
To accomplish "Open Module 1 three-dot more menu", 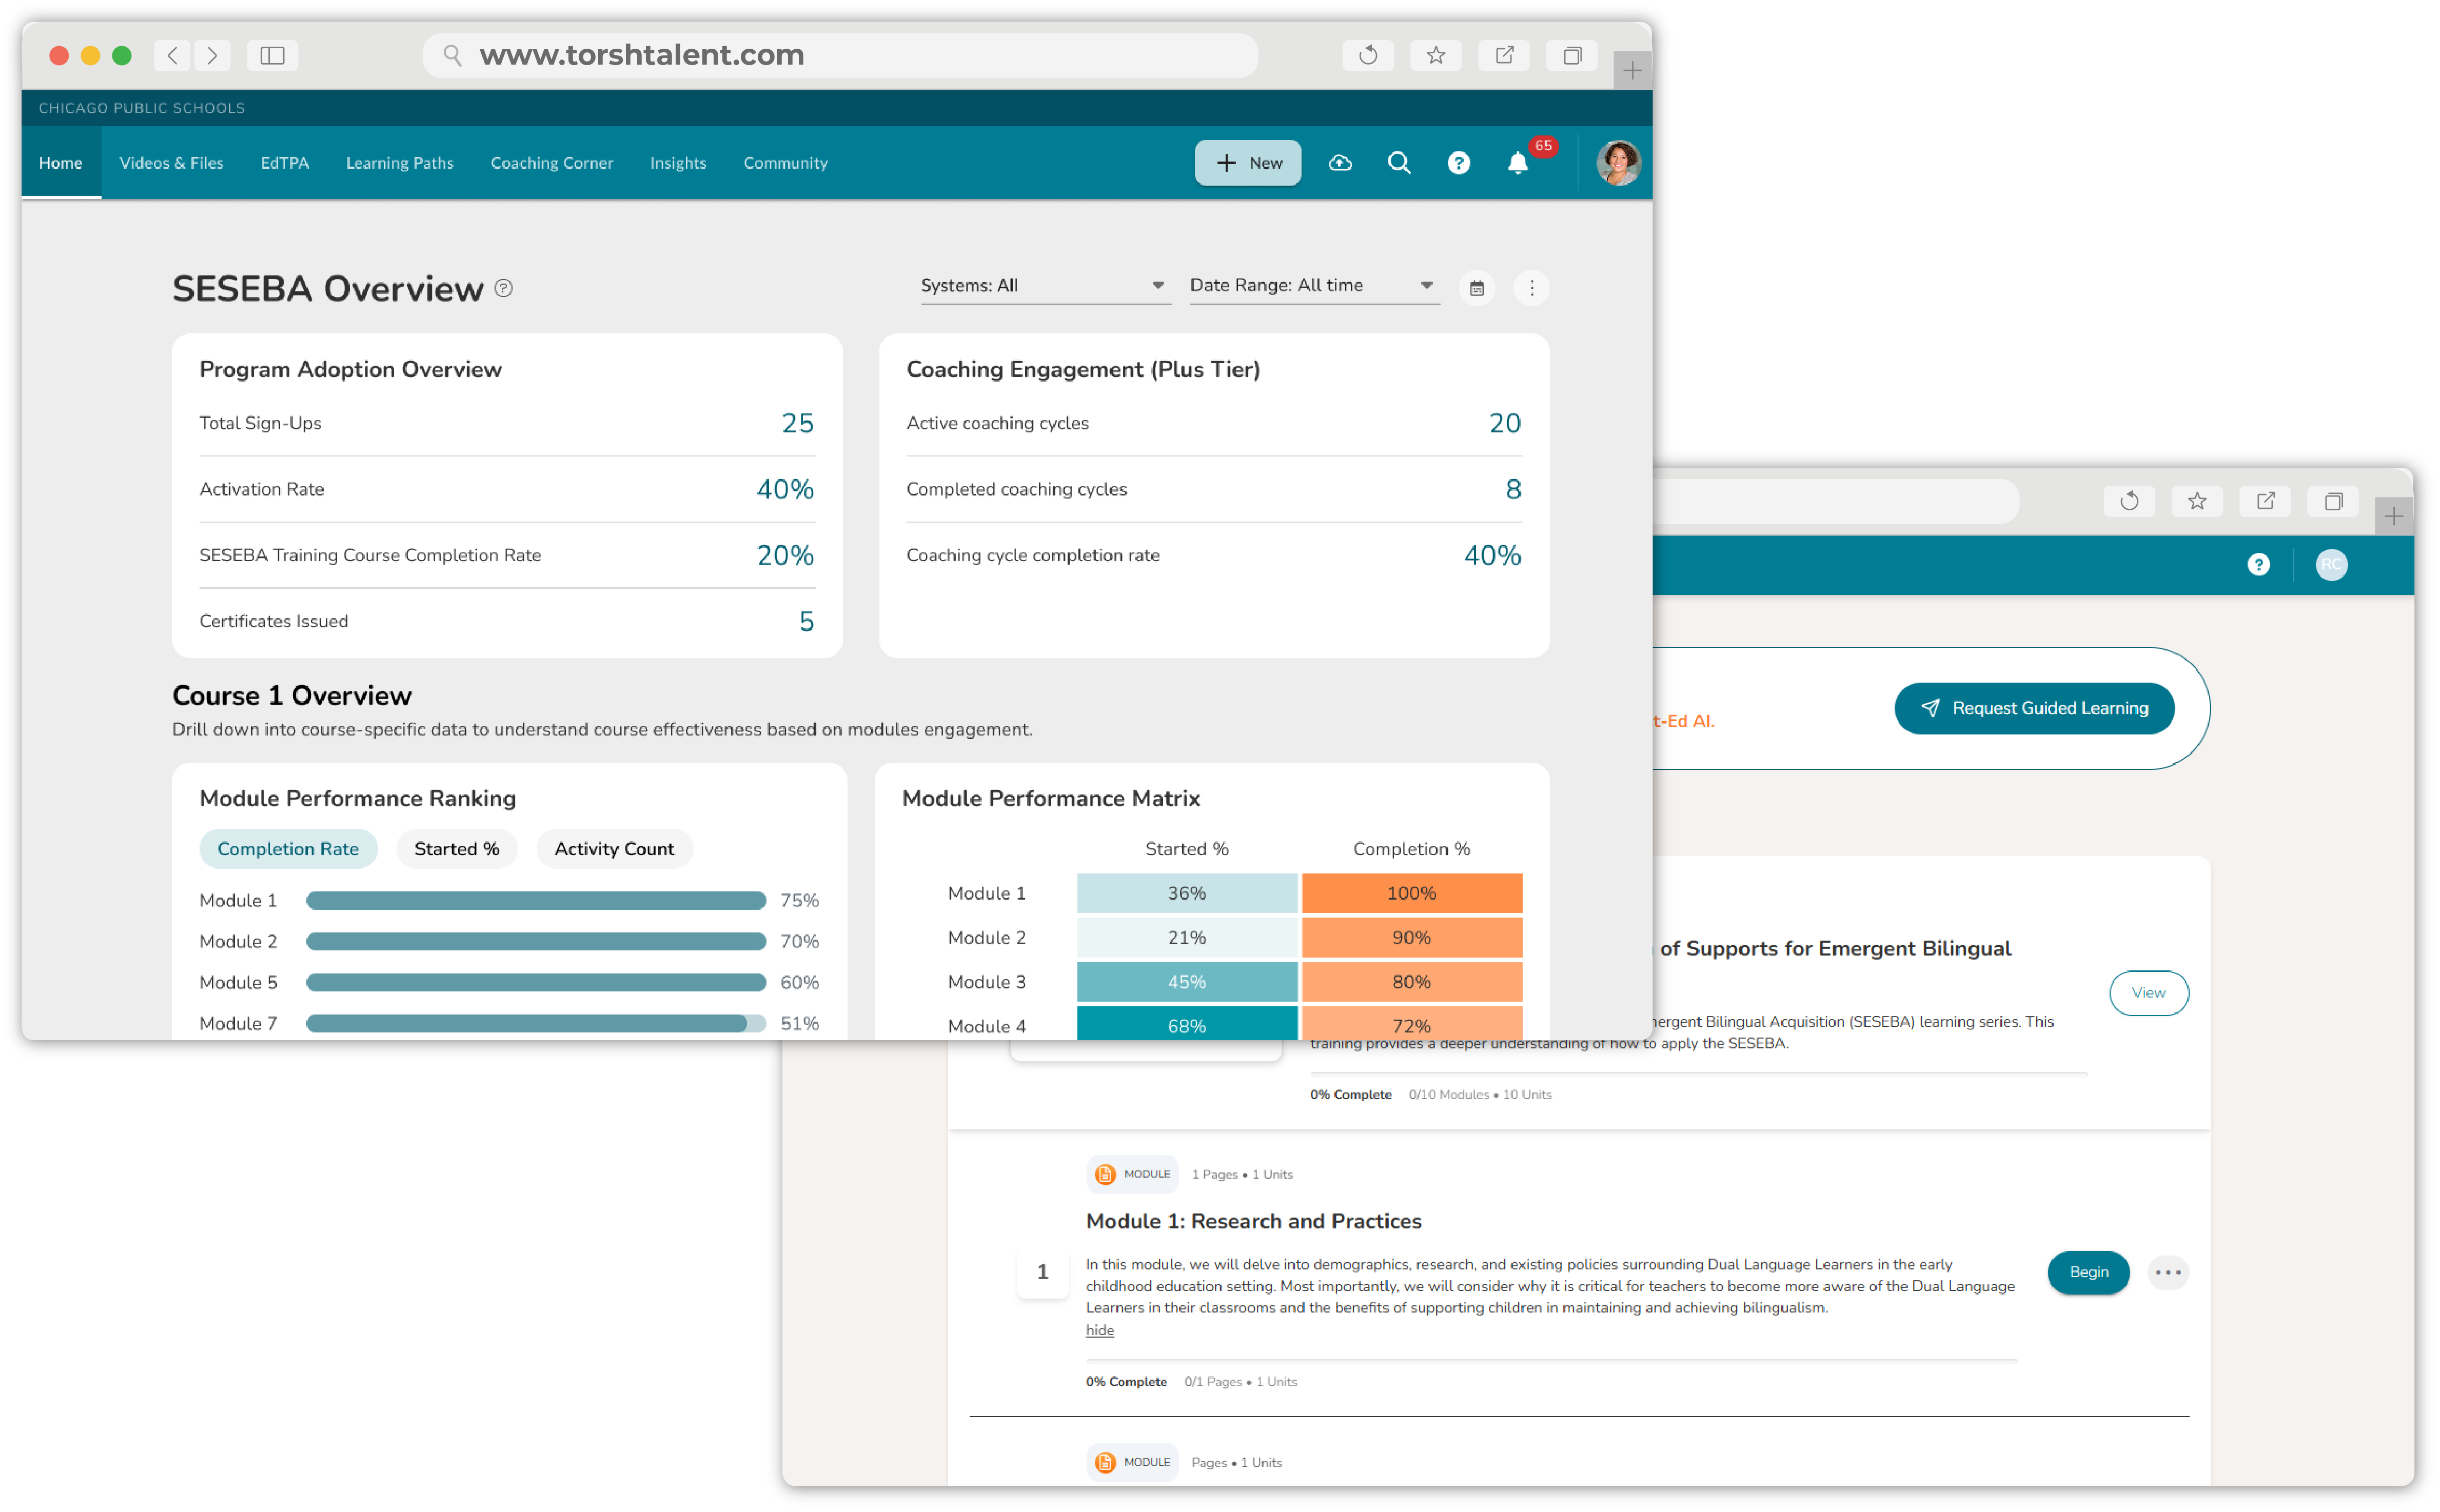I will pyautogui.click(x=2168, y=1273).
